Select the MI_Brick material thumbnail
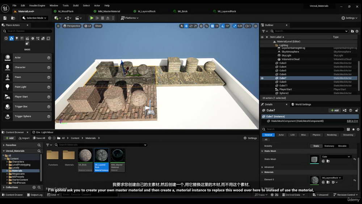Image resolution: width=362 pixels, height=204 pixels. pos(85,155)
